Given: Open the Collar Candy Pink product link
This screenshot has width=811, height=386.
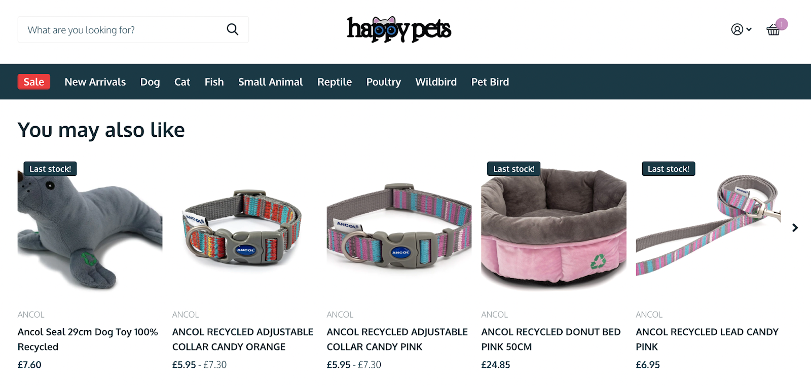Looking at the screenshot, I should tap(397, 339).
